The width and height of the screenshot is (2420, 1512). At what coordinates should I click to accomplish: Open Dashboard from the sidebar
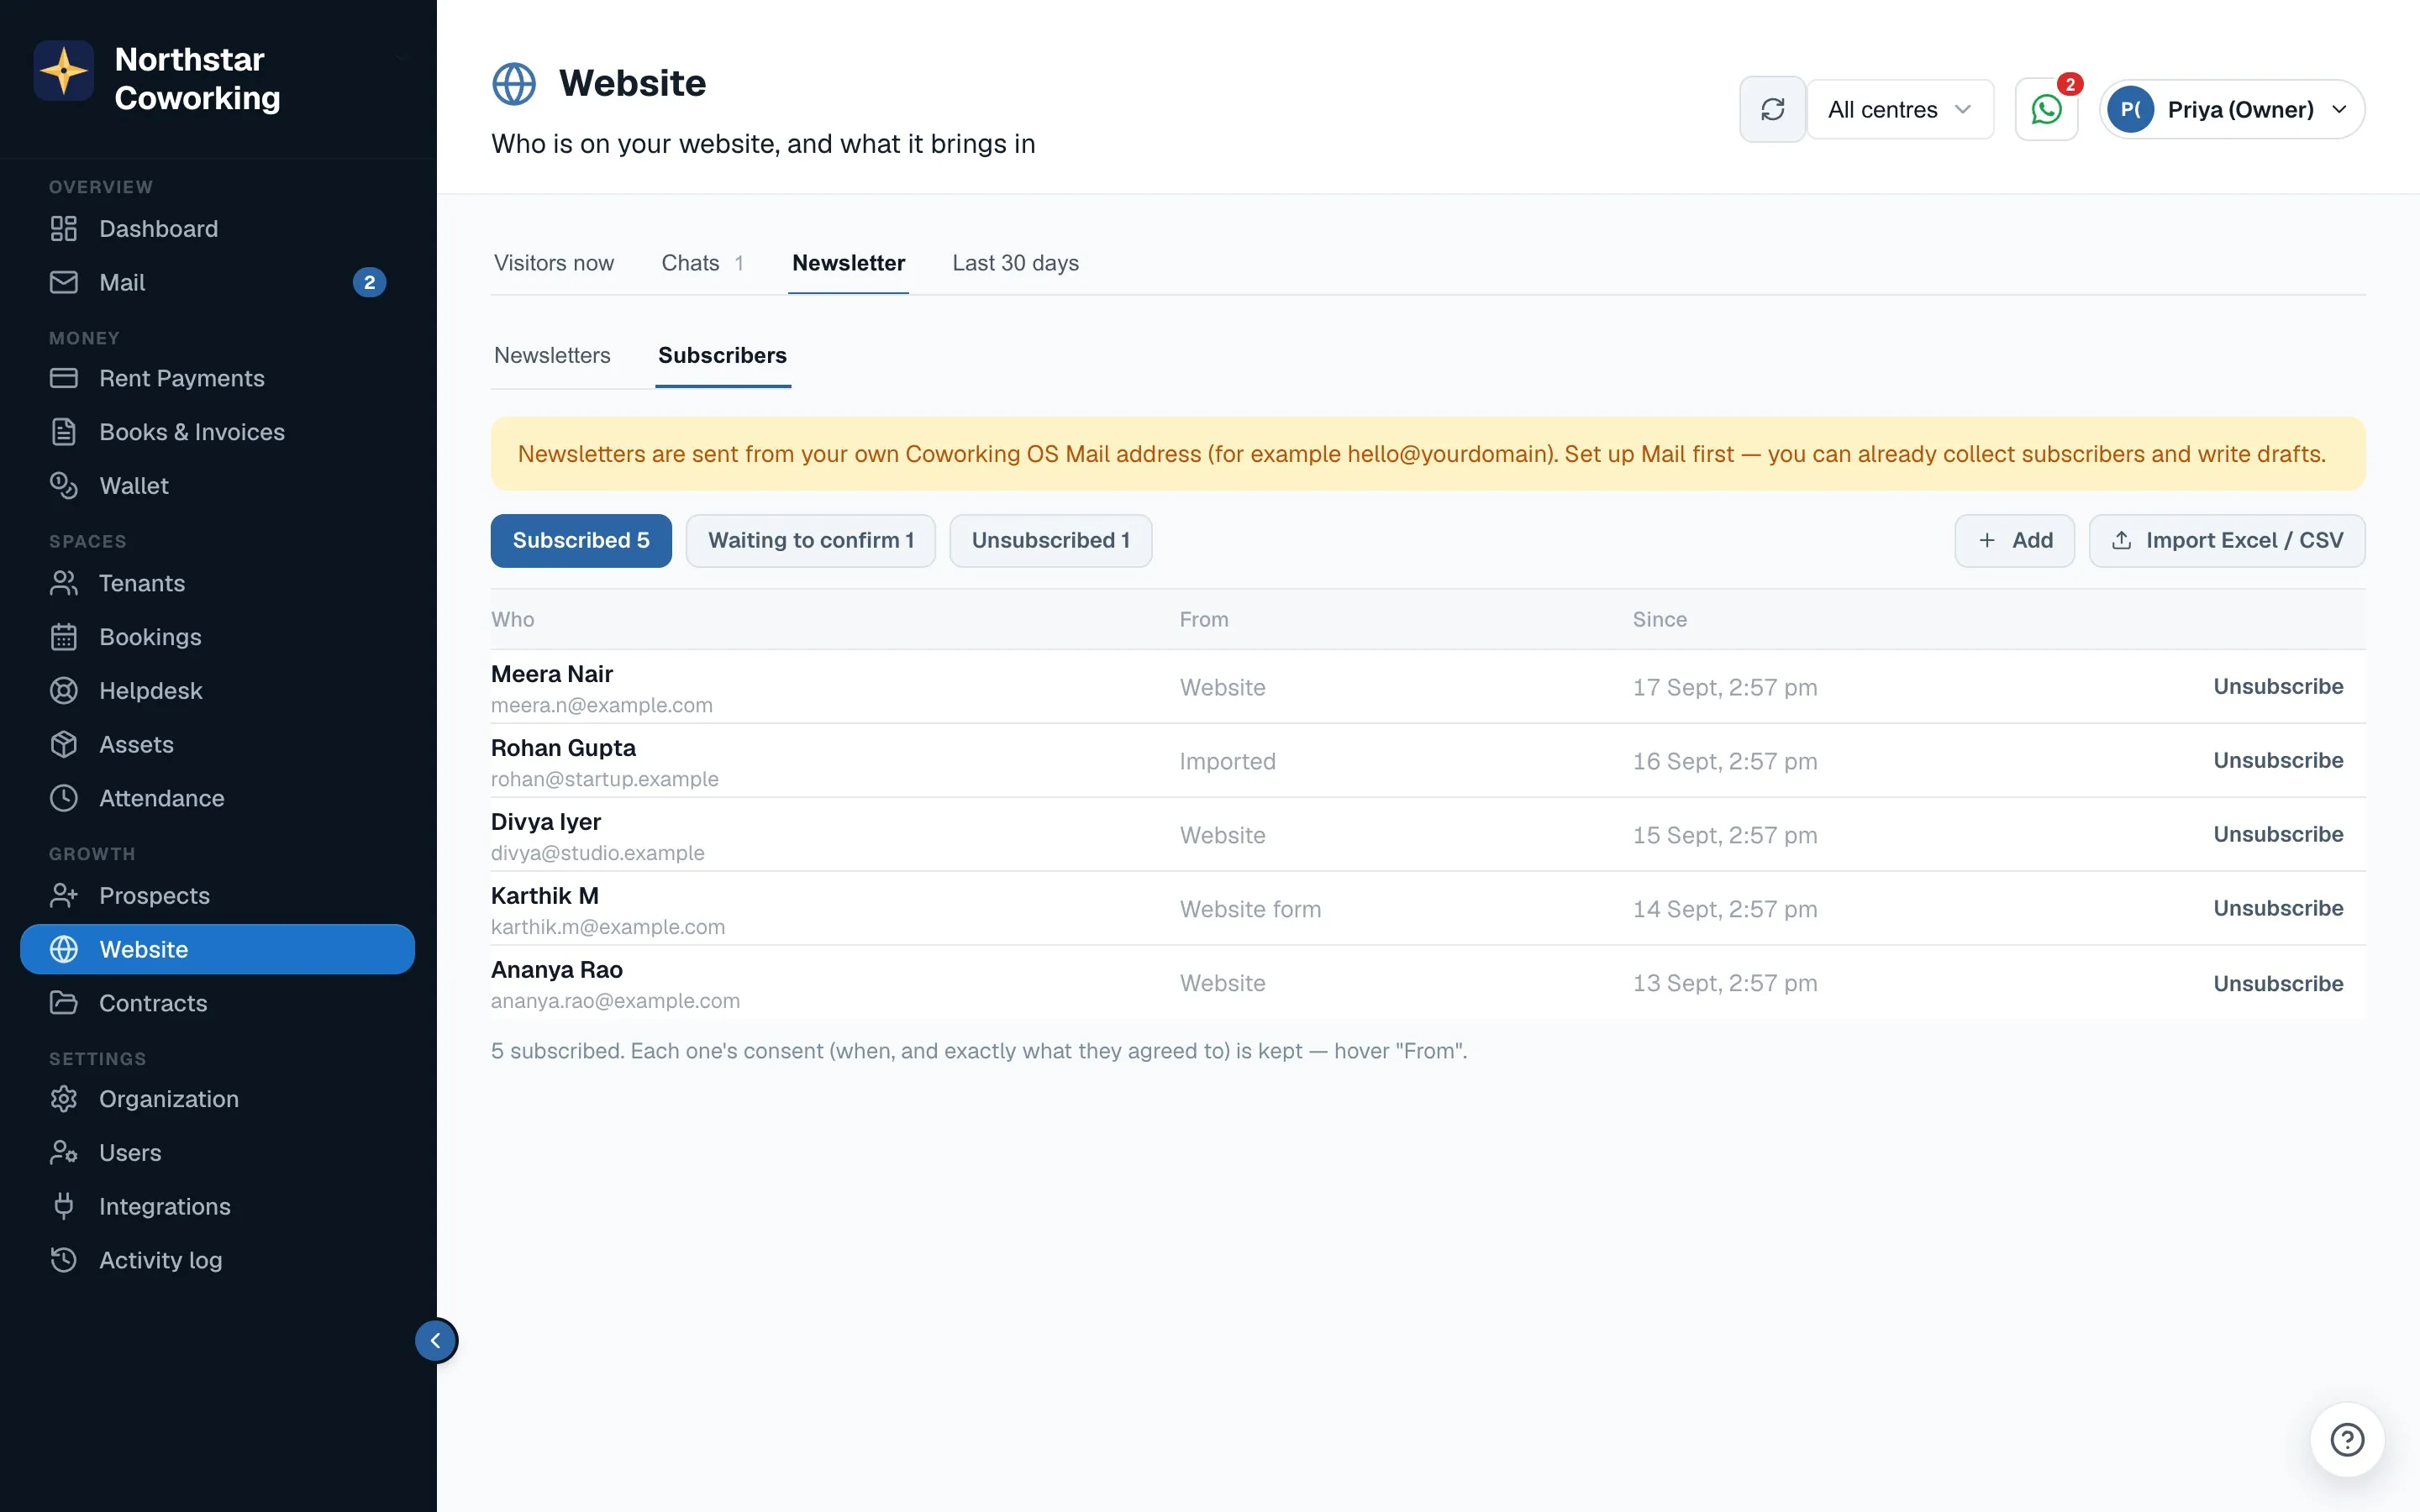tap(217, 229)
